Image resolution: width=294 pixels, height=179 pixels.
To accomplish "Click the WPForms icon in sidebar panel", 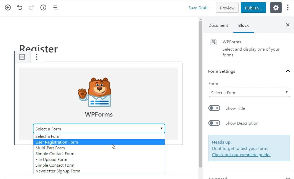I will [x=213, y=42].
